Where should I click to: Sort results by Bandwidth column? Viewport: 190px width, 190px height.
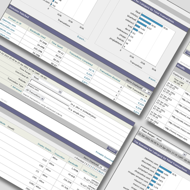(x=73, y=164)
